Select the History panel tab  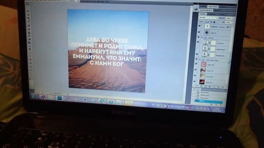196,89
